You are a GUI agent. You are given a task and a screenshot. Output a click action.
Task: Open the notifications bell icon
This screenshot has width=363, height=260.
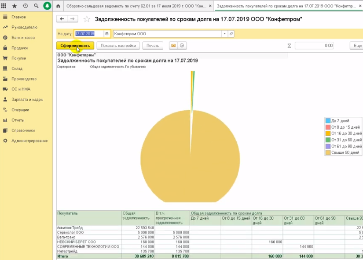pyautogui.click(x=47, y=6)
